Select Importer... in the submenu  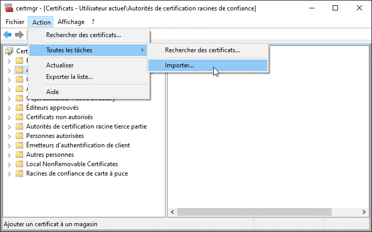pyautogui.click(x=179, y=65)
